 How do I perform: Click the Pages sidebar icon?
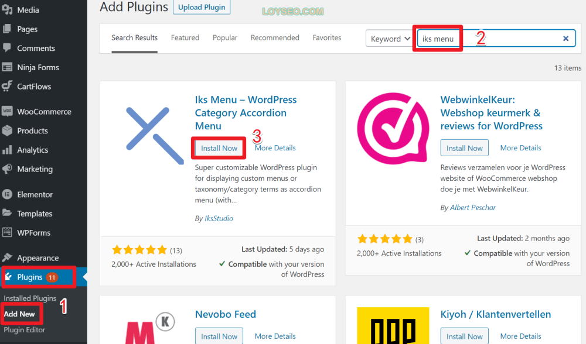point(7,29)
